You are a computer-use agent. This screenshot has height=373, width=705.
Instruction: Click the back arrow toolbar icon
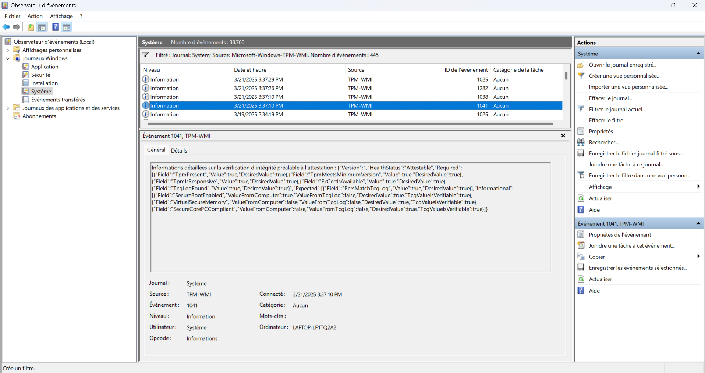coord(6,27)
